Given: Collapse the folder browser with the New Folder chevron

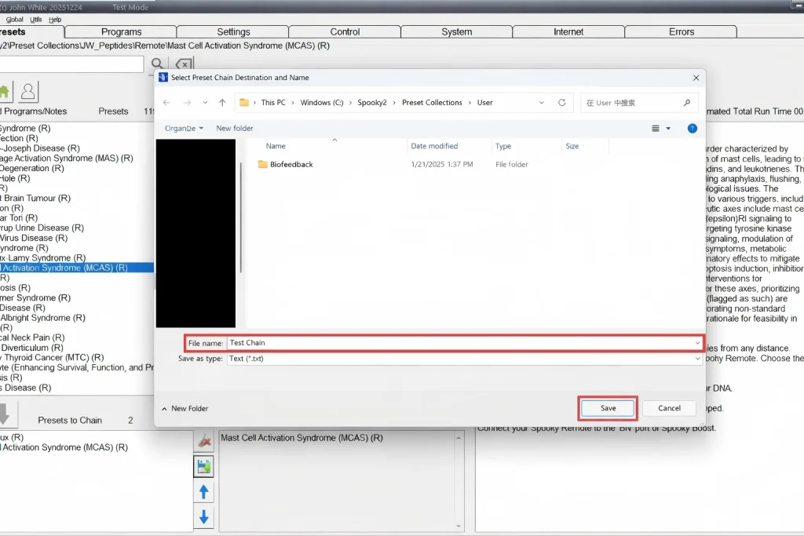Looking at the screenshot, I should point(164,409).
